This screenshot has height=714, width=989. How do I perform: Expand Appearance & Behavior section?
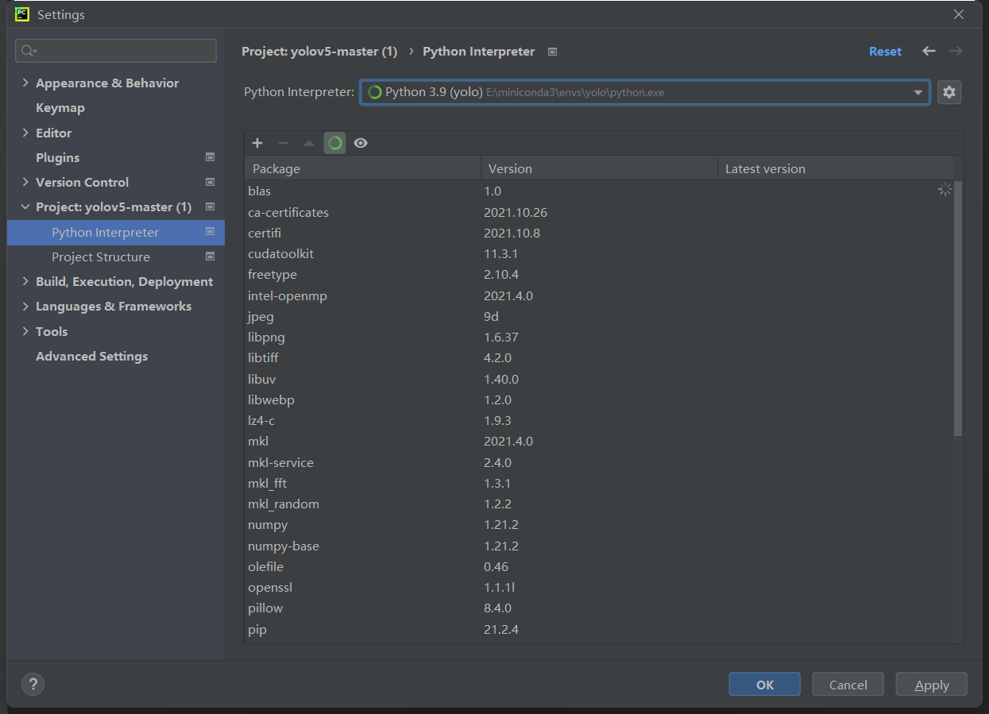click(x=25, y=83)
